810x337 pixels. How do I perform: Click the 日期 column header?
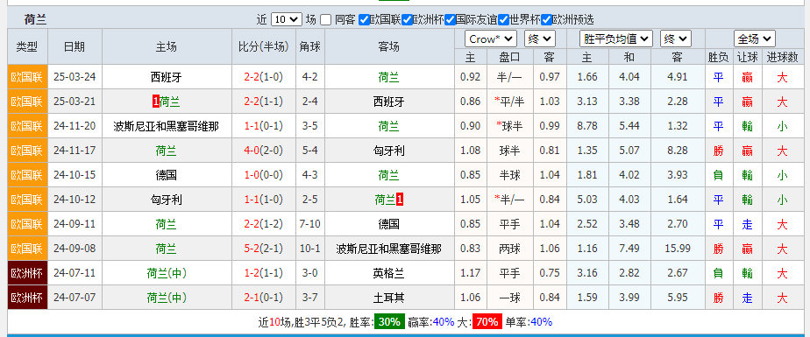click(75, 46)
